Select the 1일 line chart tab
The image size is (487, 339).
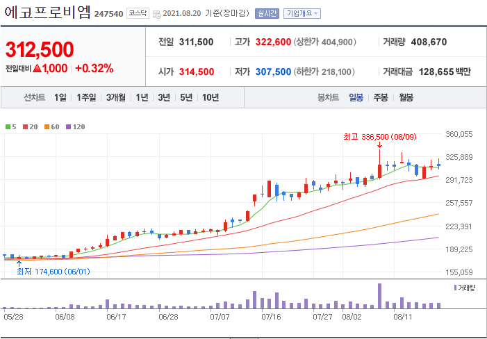tap(60, 97)
